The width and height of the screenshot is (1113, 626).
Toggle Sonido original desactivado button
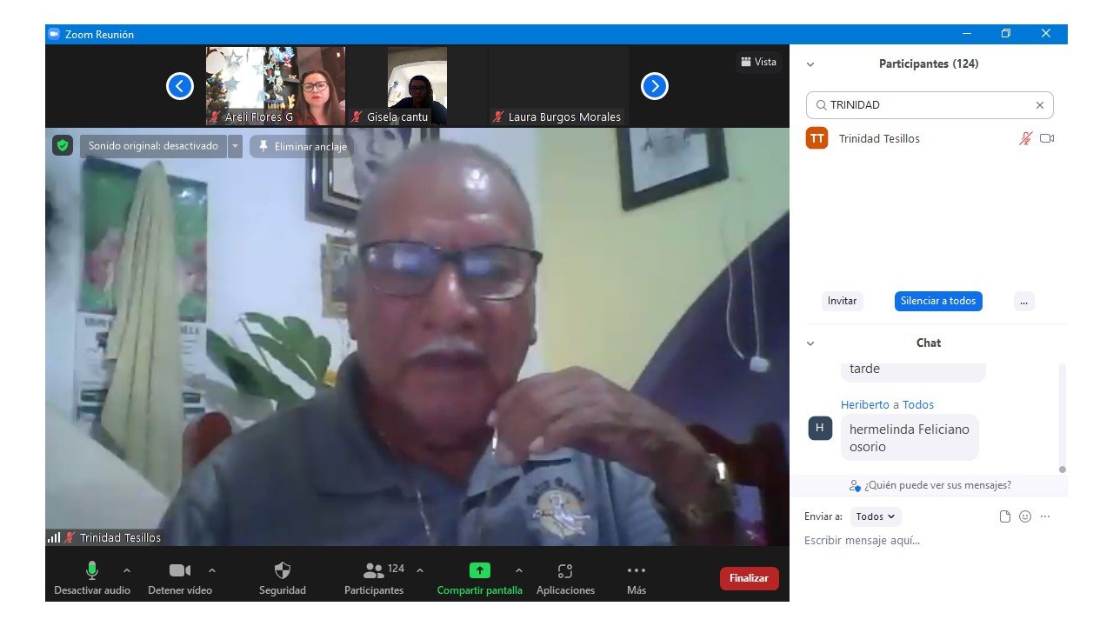[153, 146]
